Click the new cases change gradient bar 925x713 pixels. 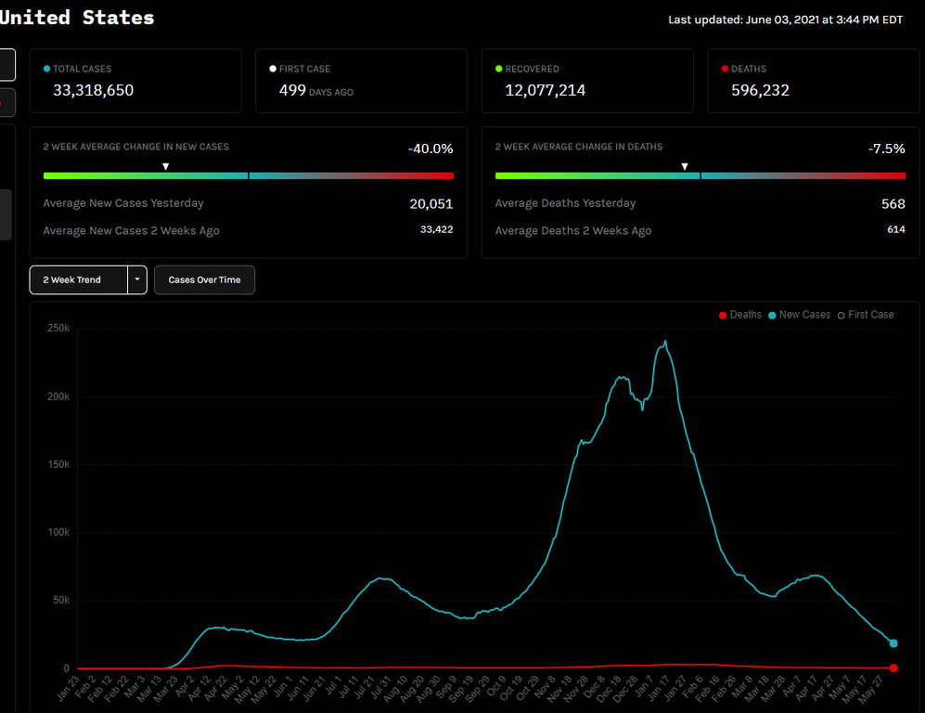[x=248, y=175]
